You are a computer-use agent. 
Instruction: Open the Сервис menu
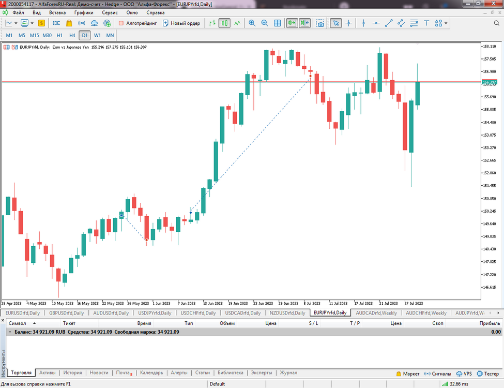110,12
